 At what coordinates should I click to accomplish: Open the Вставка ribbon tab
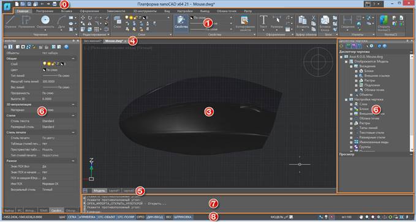66,11
